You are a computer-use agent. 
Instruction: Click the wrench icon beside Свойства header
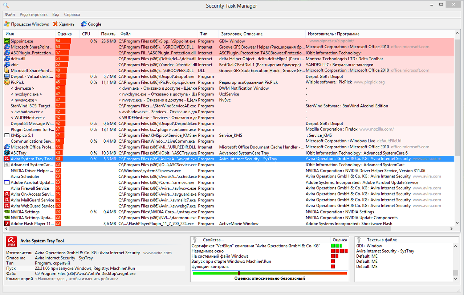(x=195, y=239)
